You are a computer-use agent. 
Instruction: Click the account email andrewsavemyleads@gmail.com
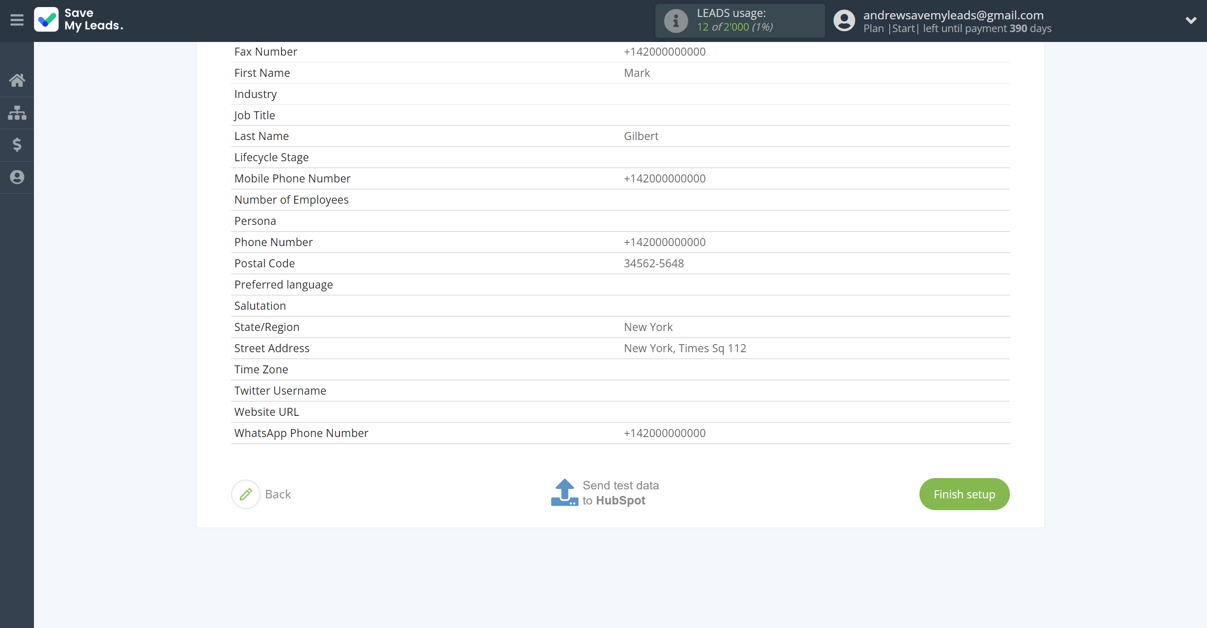953,15
